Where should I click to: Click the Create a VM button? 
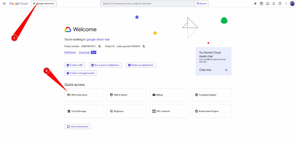(x=75, y=65)
